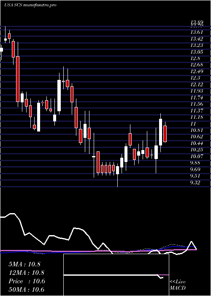Click the 11.37 price axis label
The image size is (211, 296).
click(x=197, y=111)
